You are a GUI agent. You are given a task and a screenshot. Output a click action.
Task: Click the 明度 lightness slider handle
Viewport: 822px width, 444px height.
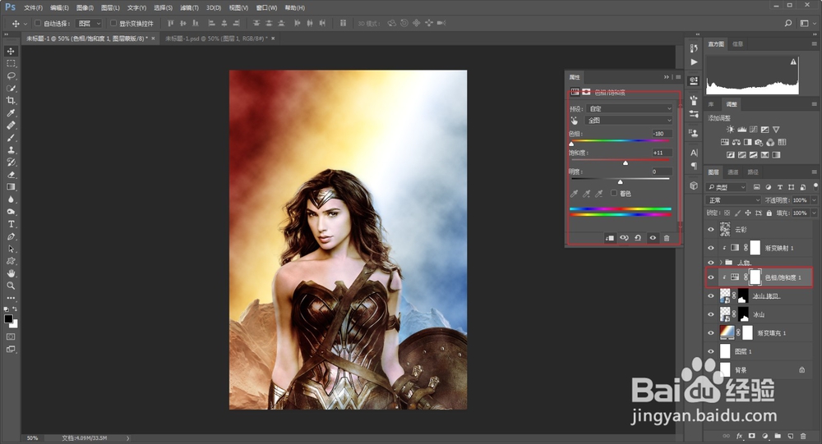(x=620, y=181)
